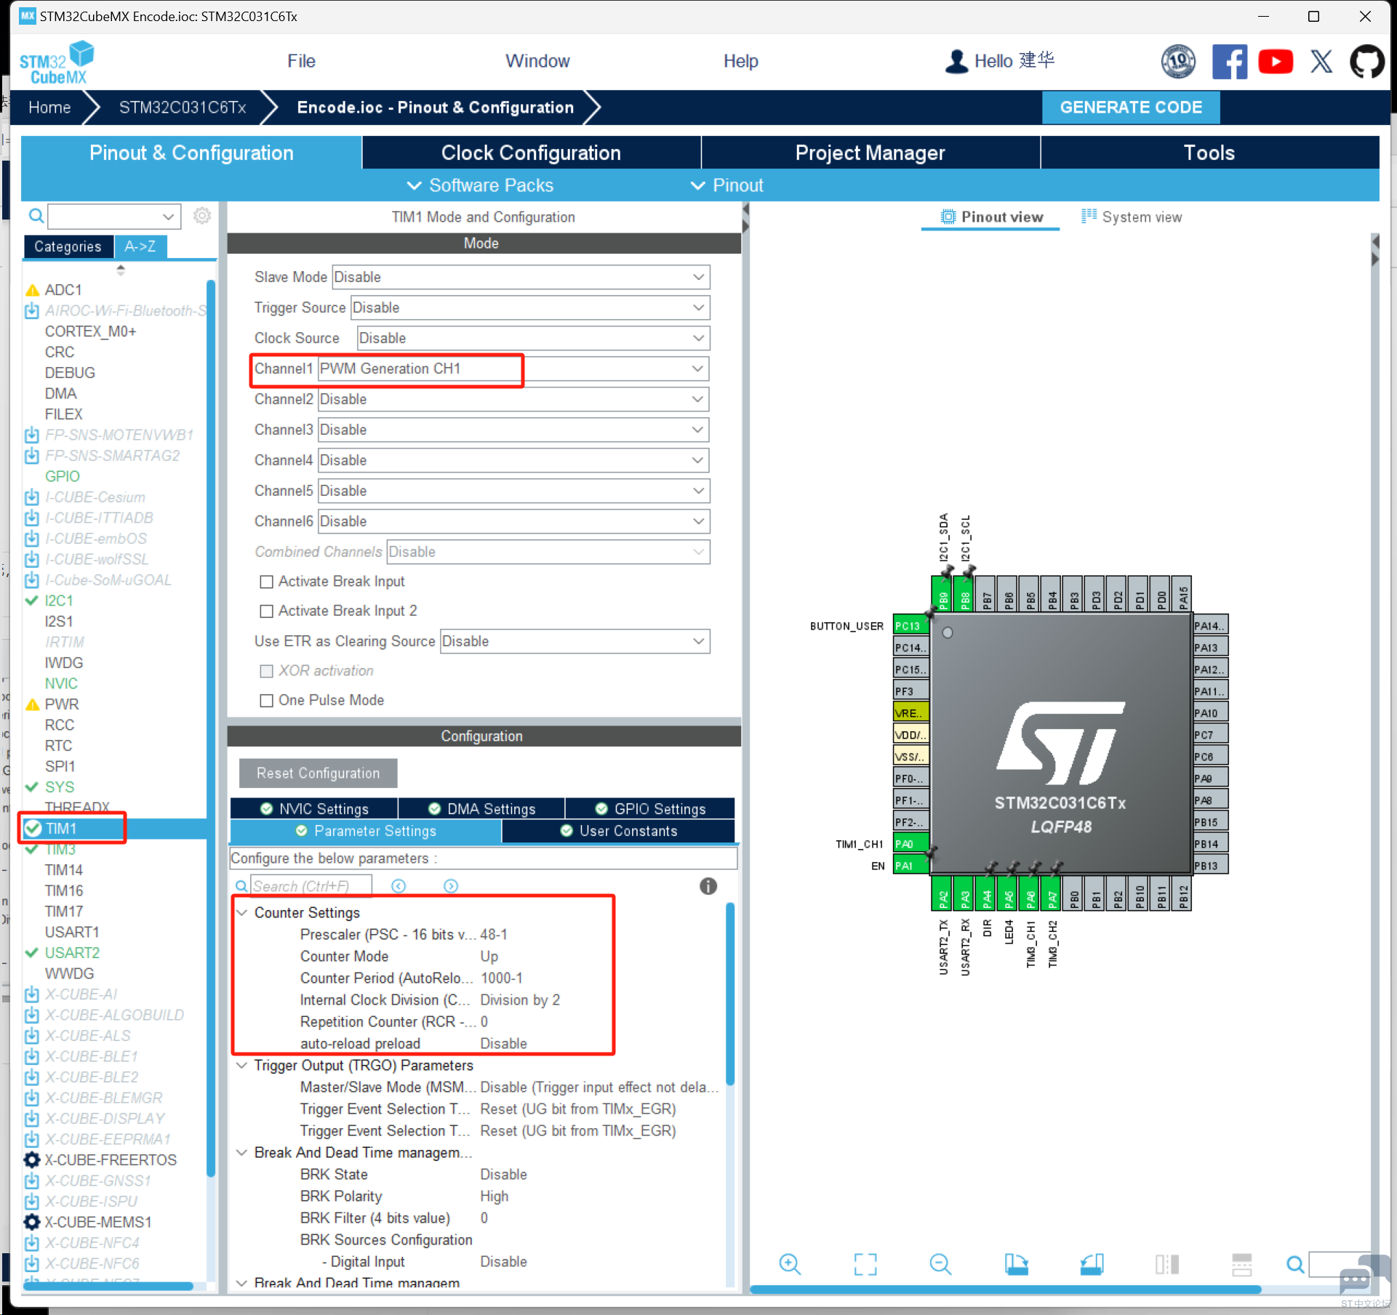The image size is (1397, 1315).
Task: Click the pinout view horizontal scrollbar
Action: pos(1005,1289)
